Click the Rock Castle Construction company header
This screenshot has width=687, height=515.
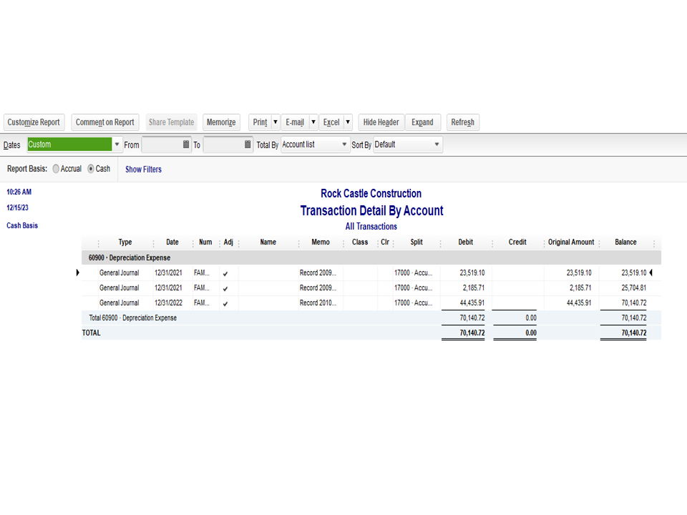click(371, 194)
